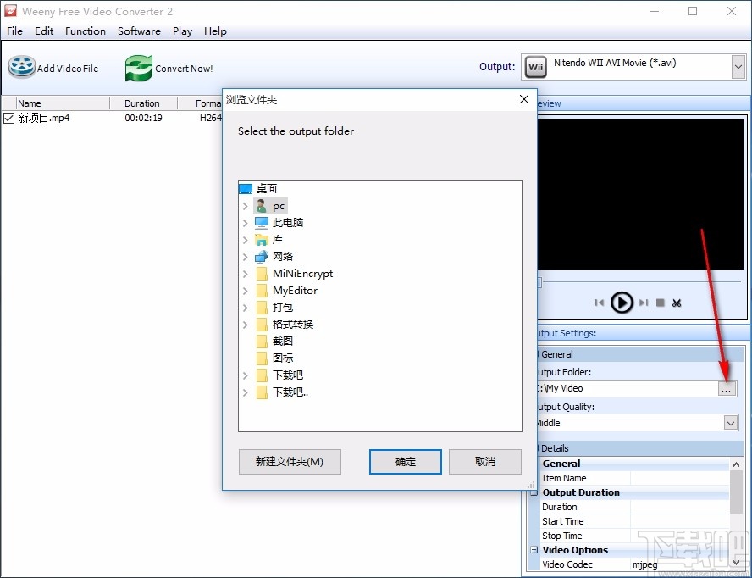Viewport: 752px width, 578px height.
Task: Expand the 此电脑 tree node
Action: point(246,222)
